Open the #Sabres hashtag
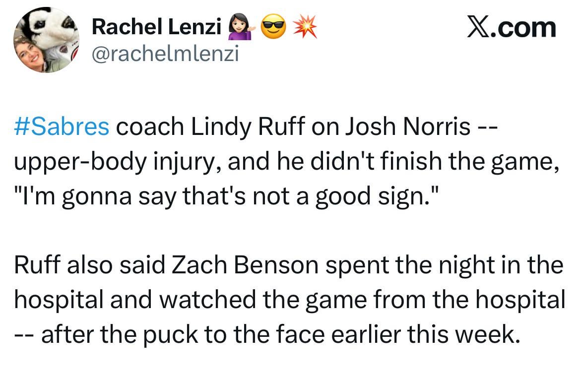Screen dimensions: 585x381 [x=62, y=127]
